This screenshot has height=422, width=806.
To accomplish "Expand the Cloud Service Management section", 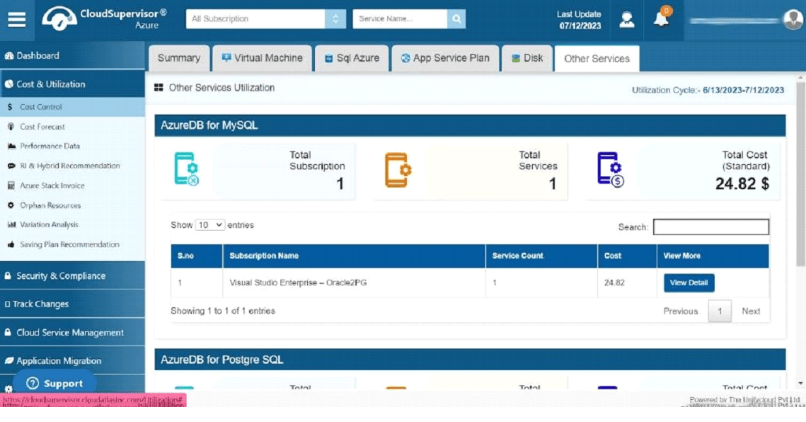I will click(72, 332).
